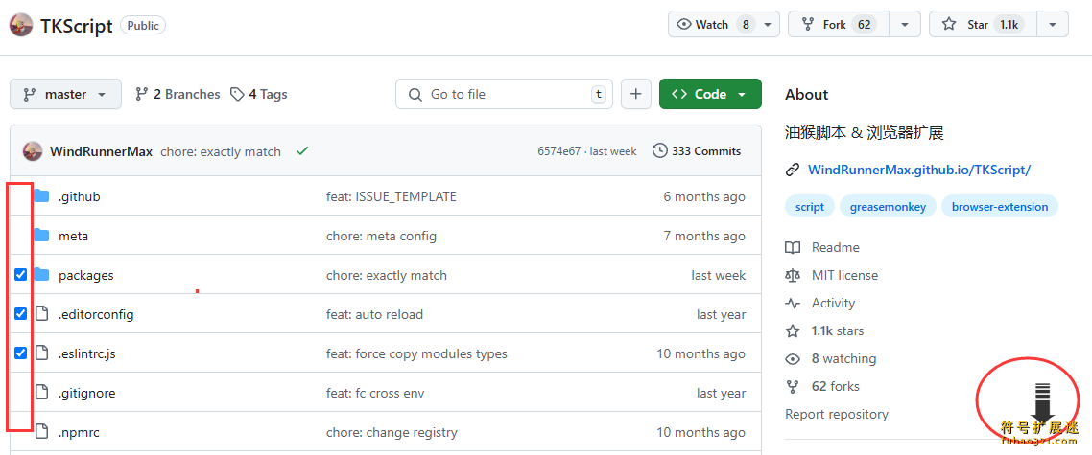
Task: Click '7 months ago' timestamp for meta
Action: point(704,236)
